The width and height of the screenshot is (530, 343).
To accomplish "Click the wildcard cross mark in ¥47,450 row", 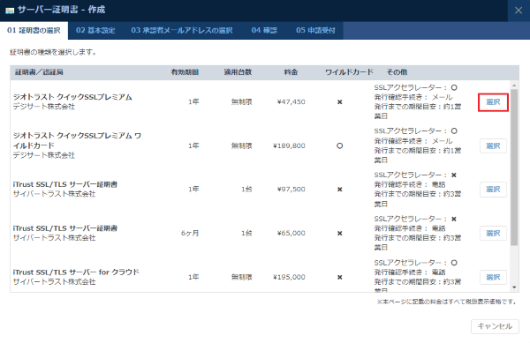I will [340, 102].
